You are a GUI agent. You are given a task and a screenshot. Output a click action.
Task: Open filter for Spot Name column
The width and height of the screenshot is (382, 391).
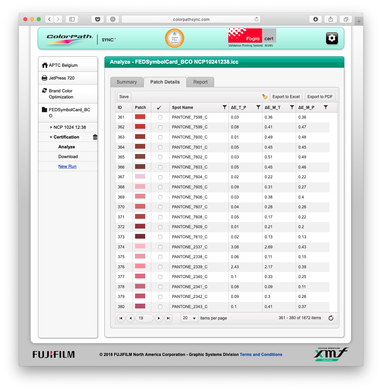coord(224,107)
